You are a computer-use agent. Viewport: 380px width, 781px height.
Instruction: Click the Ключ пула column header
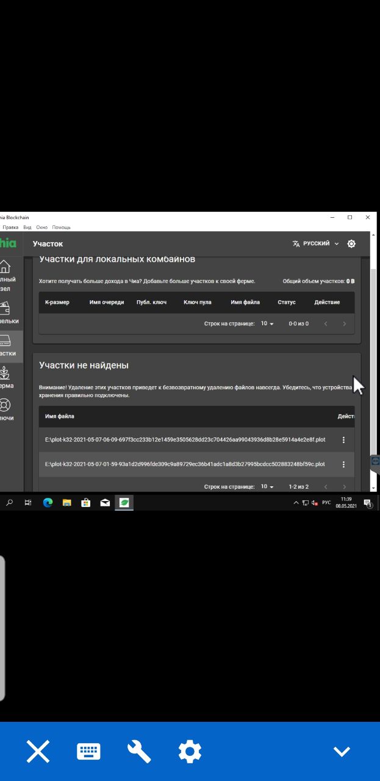(x=198, y=302)
